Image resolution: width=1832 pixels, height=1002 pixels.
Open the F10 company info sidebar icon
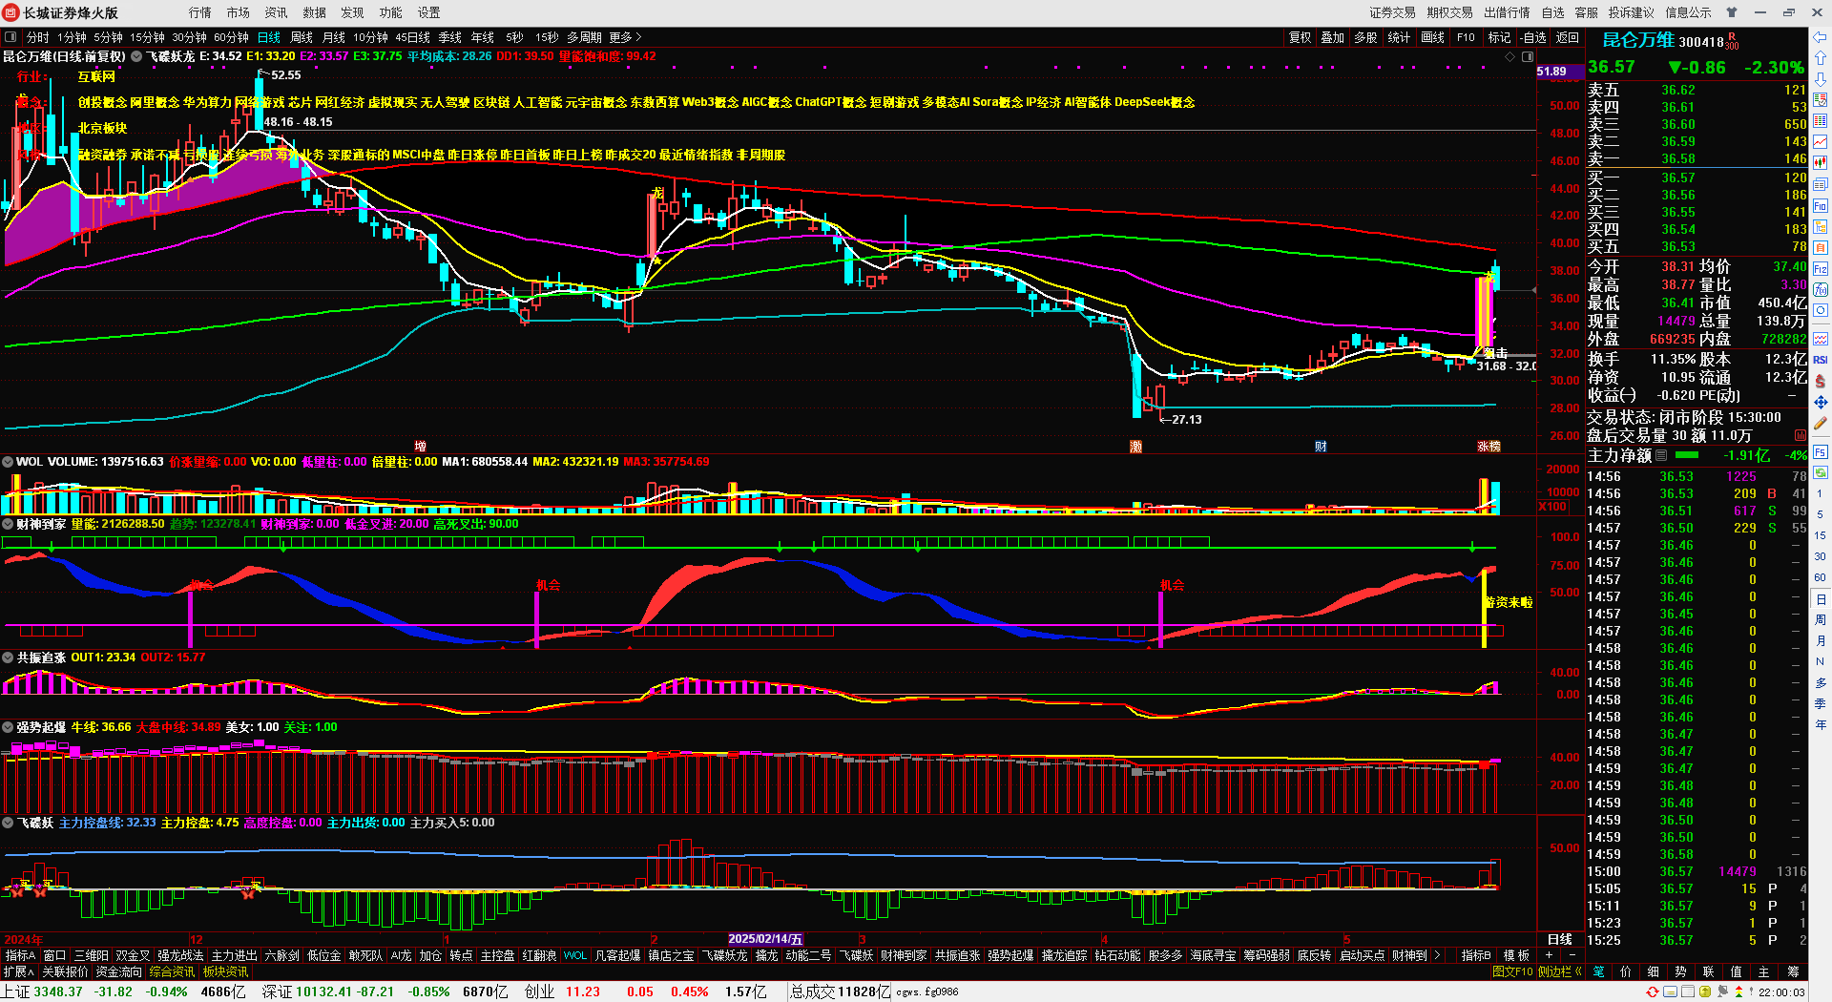(1821, 205)
